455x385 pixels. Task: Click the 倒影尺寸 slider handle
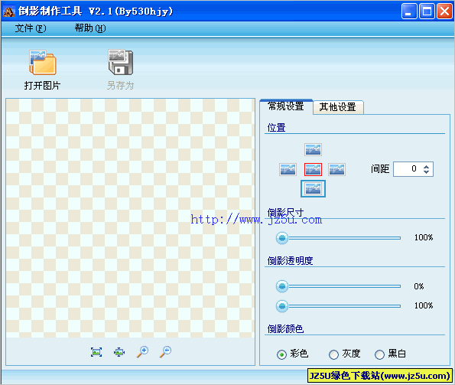point(281,238)
